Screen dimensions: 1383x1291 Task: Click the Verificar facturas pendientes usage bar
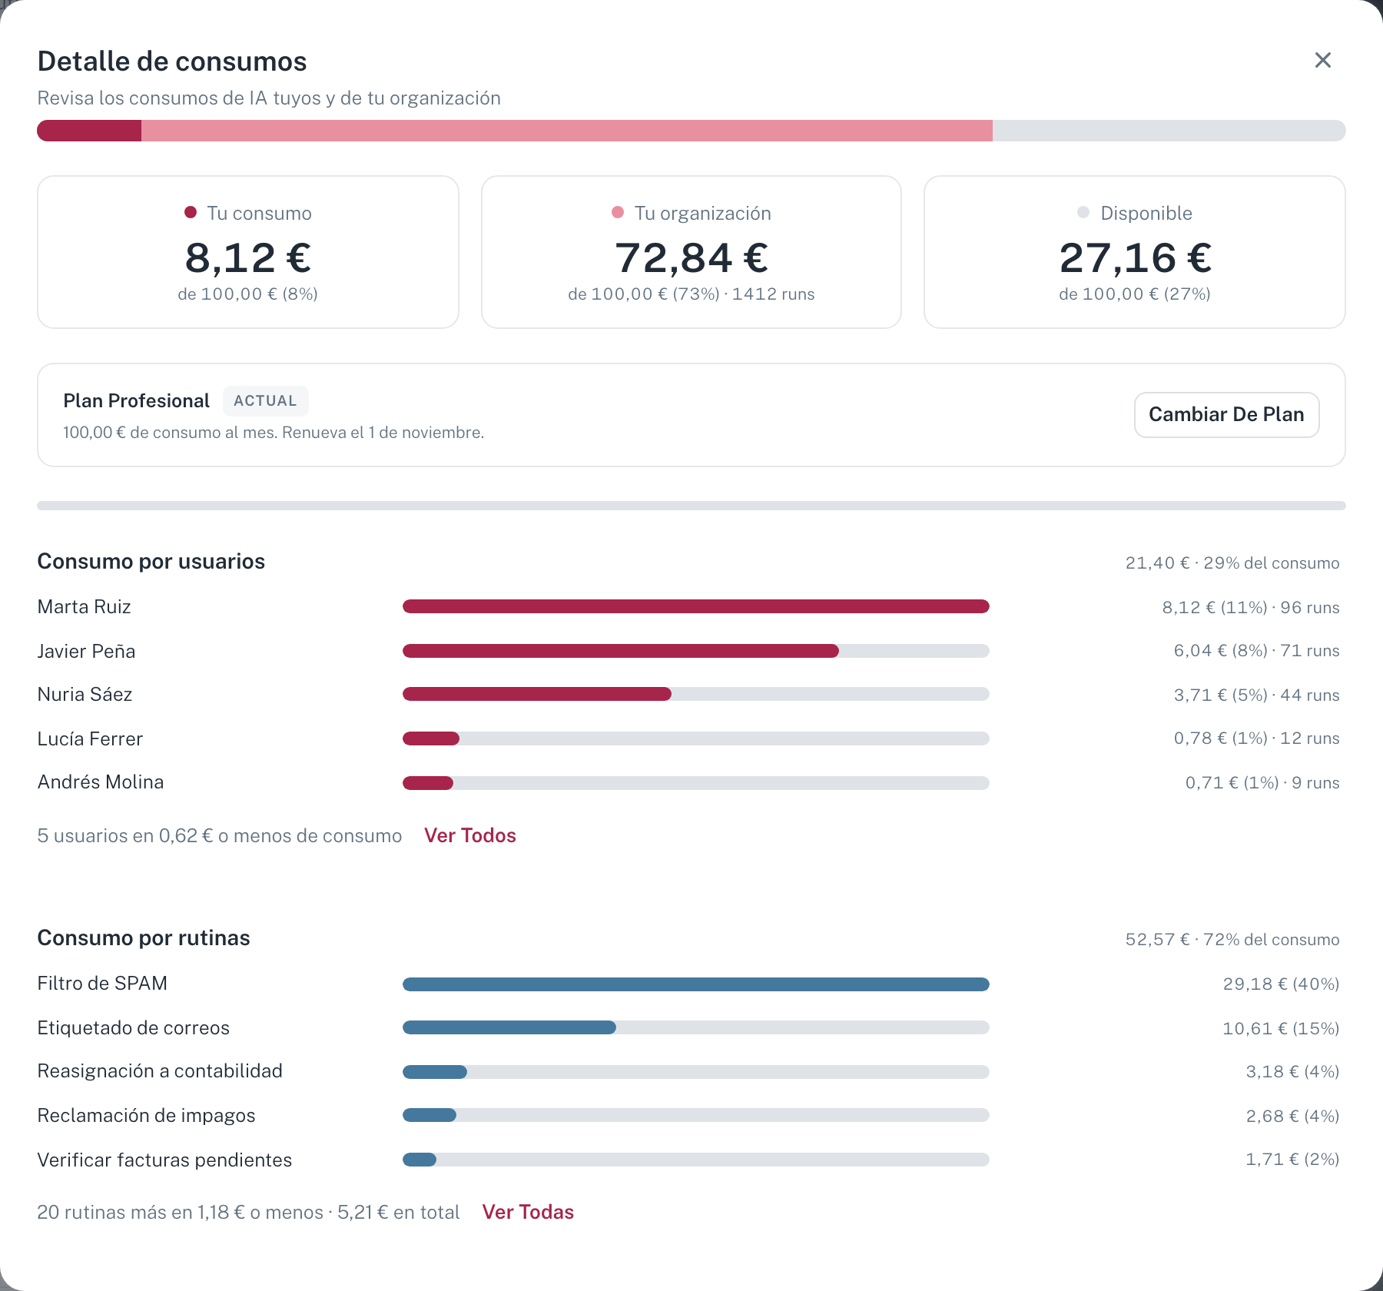(696, 1160)
